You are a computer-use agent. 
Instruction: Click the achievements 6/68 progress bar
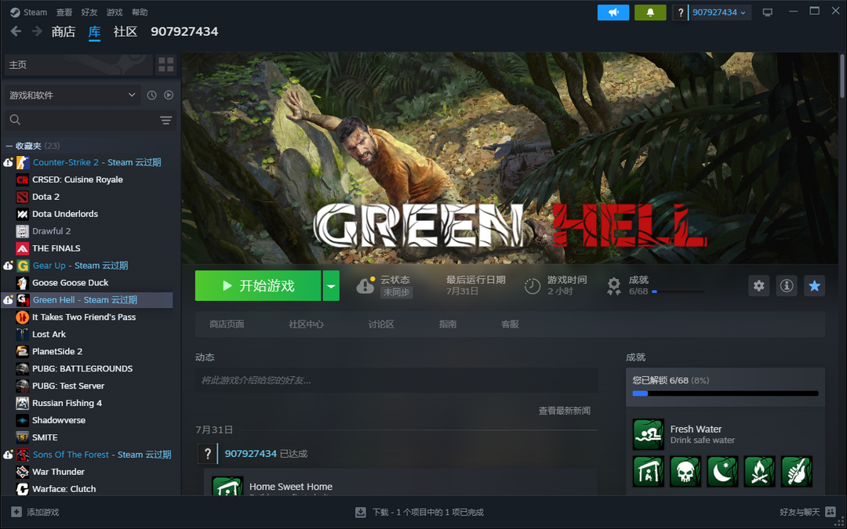(678, 292)
